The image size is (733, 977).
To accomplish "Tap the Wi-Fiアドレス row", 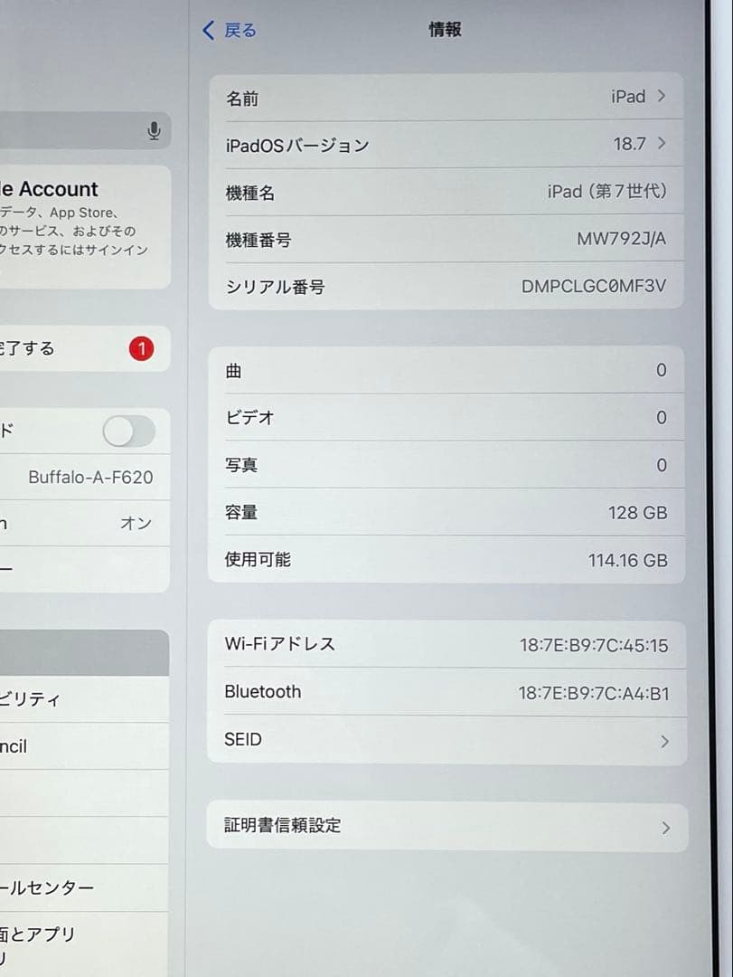I will [446, 645].
